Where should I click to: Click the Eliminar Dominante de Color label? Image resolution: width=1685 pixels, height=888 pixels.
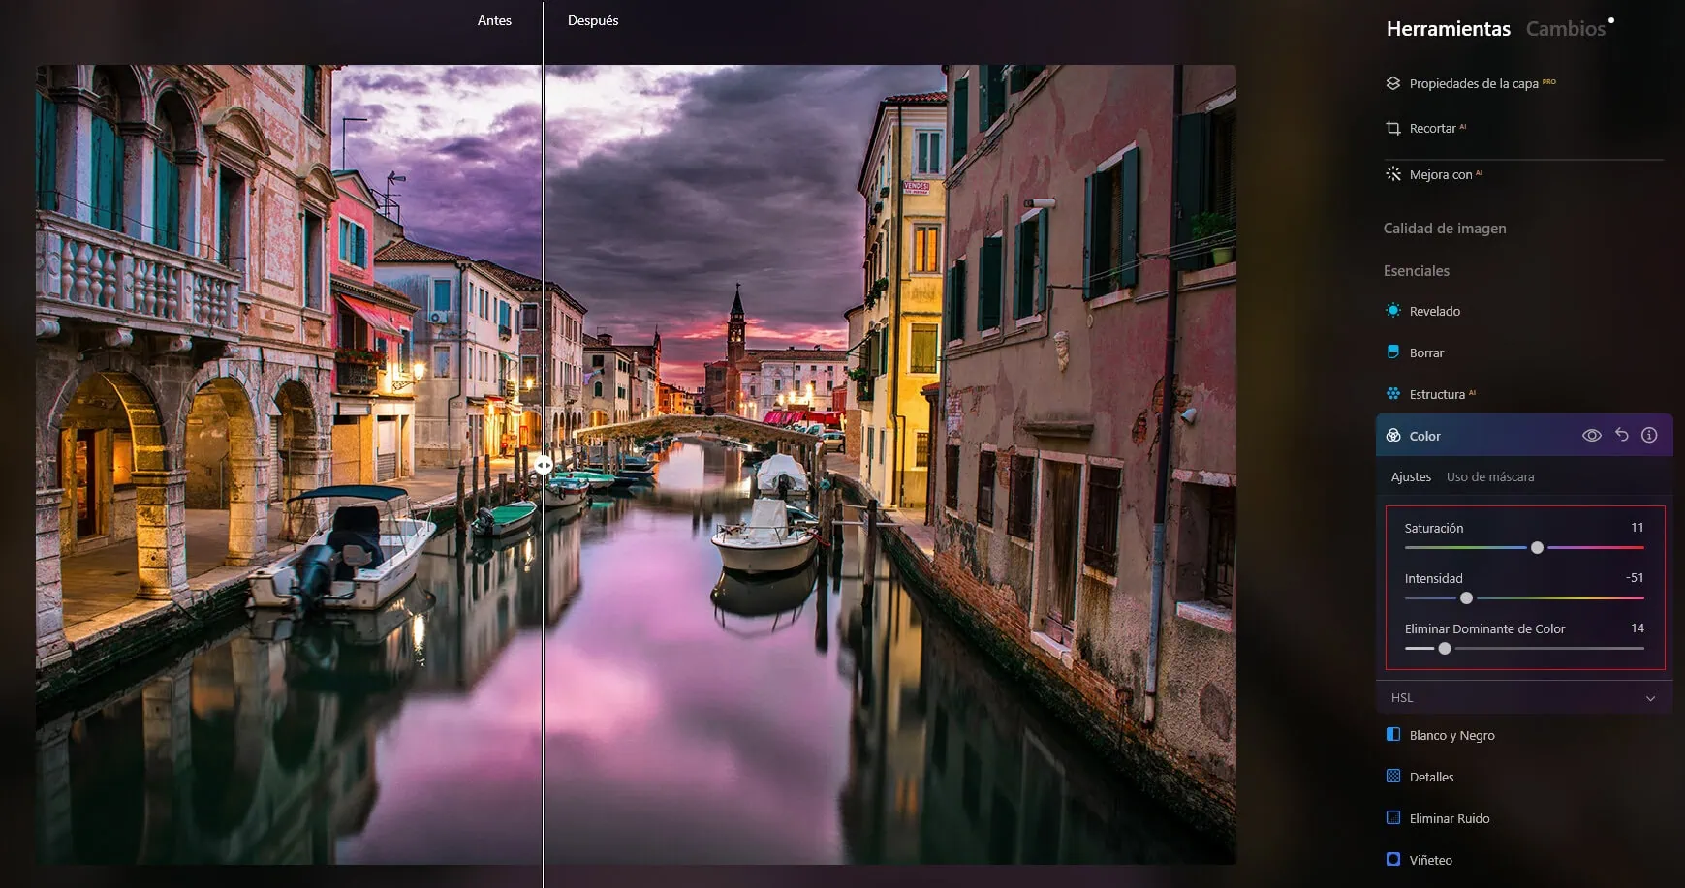1484,628
